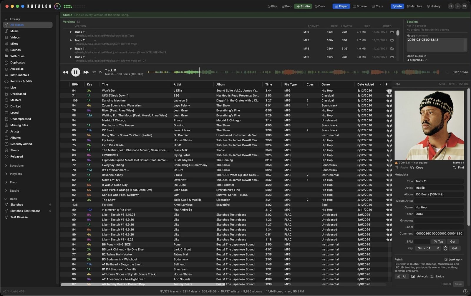Expand the Playlists section
The height and width of the screenshot is (296, 471).
6,174
